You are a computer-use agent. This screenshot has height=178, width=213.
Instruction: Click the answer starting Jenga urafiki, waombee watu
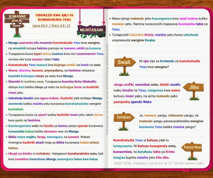coord(147,93)
